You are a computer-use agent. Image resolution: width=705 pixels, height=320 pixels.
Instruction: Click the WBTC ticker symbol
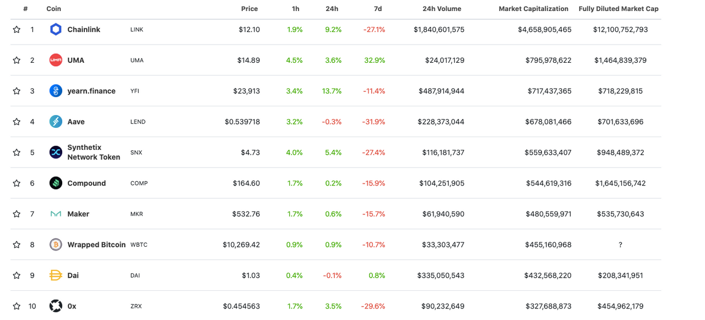139,245
